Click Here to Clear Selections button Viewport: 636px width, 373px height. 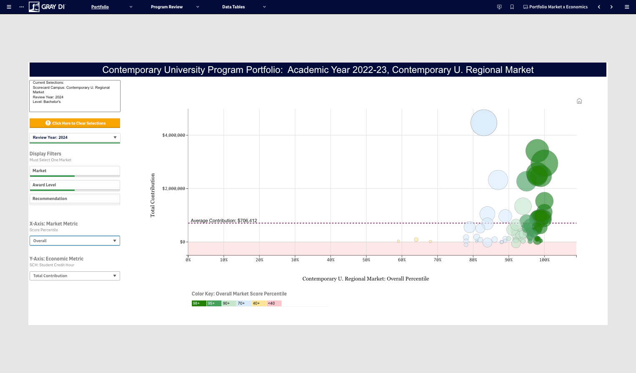coord(75,123)
